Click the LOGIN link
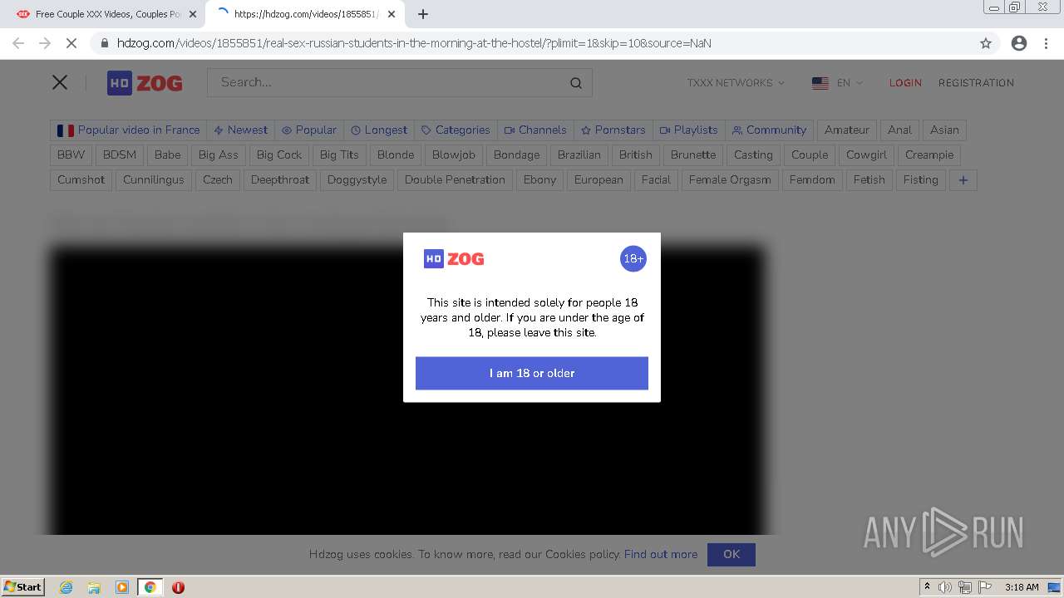Viewport: 1064px width, 598px height. click(x=905, y=83)
